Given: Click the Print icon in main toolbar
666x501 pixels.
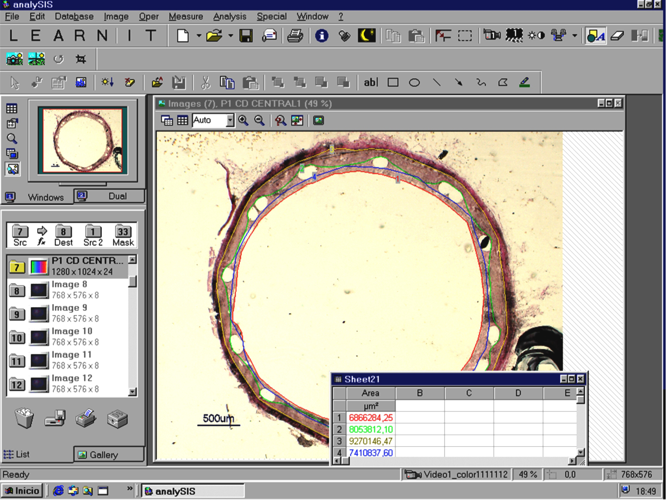Looking at the screenshot, I should tap(295, 36).
